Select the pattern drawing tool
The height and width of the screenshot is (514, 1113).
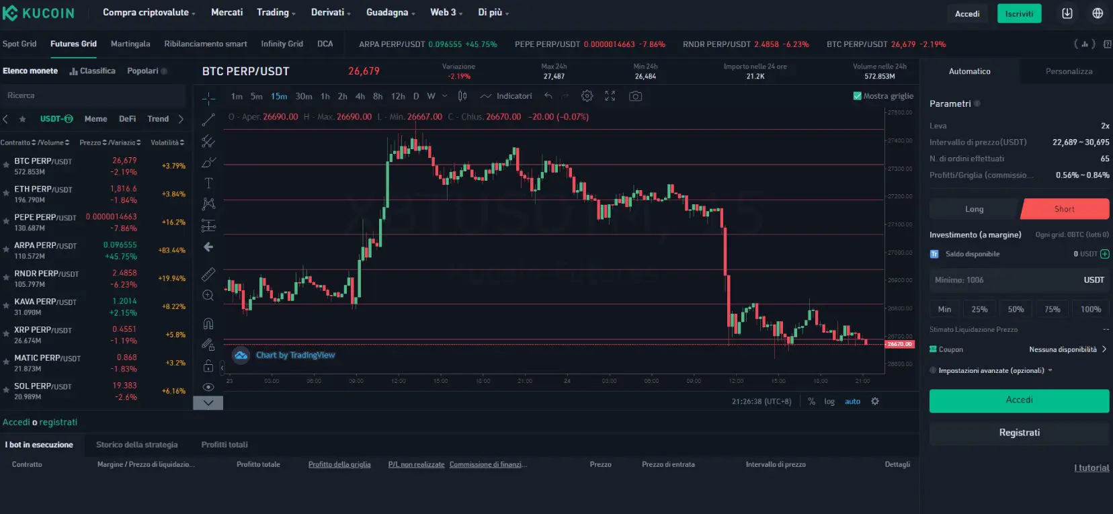(x=208, y=204)
